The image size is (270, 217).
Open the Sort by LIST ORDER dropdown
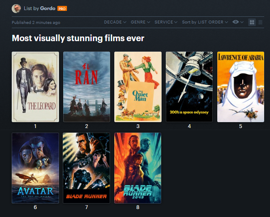point(205,22)
